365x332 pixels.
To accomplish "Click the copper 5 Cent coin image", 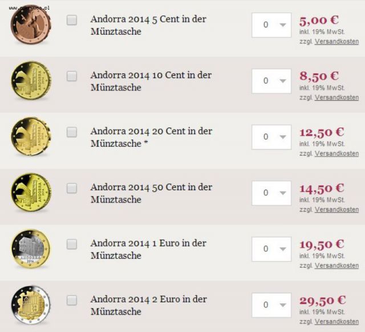I will 31,24.
